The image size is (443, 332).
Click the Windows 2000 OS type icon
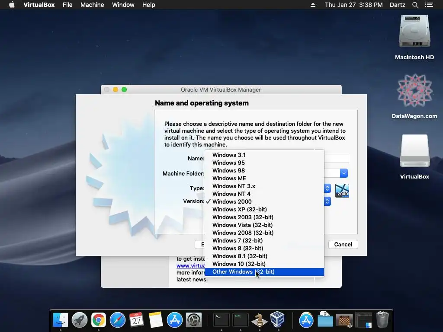(x=342, y=191)
